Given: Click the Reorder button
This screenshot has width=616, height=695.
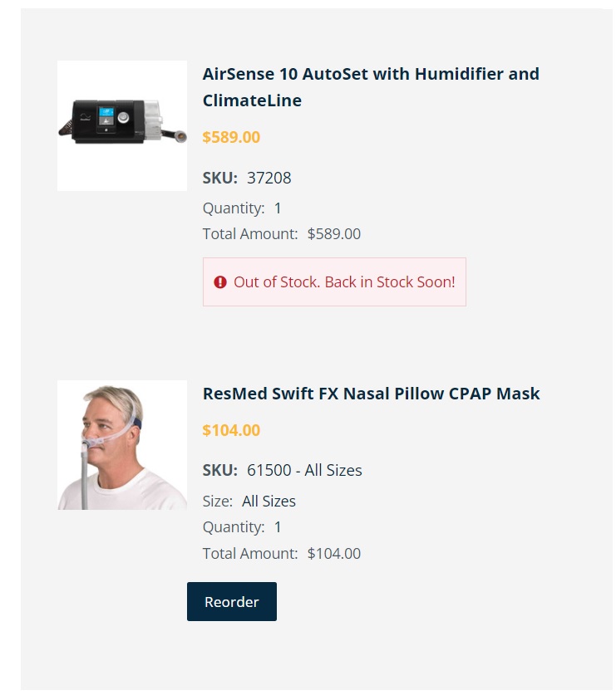Looking at the screenshot, I should (x=232, y=601).
